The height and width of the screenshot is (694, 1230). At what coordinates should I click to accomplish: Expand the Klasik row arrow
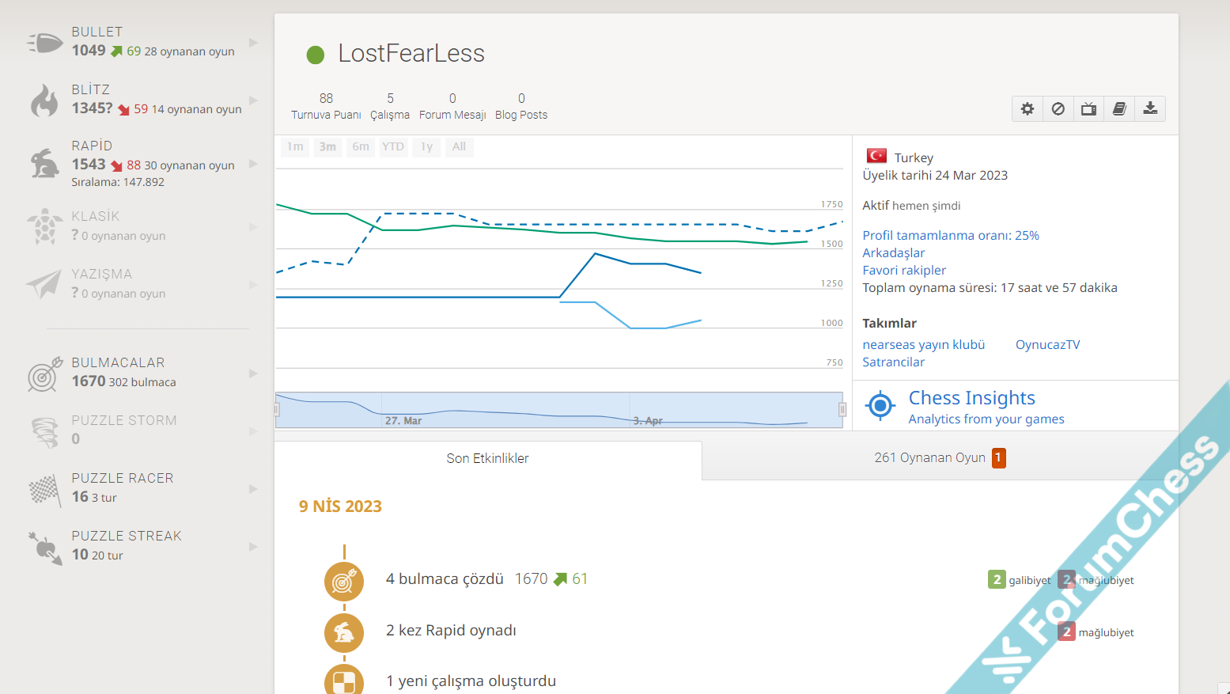coord(253,226)
